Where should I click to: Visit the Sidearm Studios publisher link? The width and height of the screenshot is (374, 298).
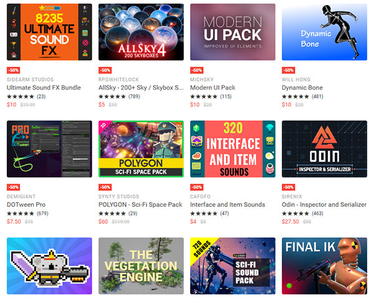coord(30,79)
